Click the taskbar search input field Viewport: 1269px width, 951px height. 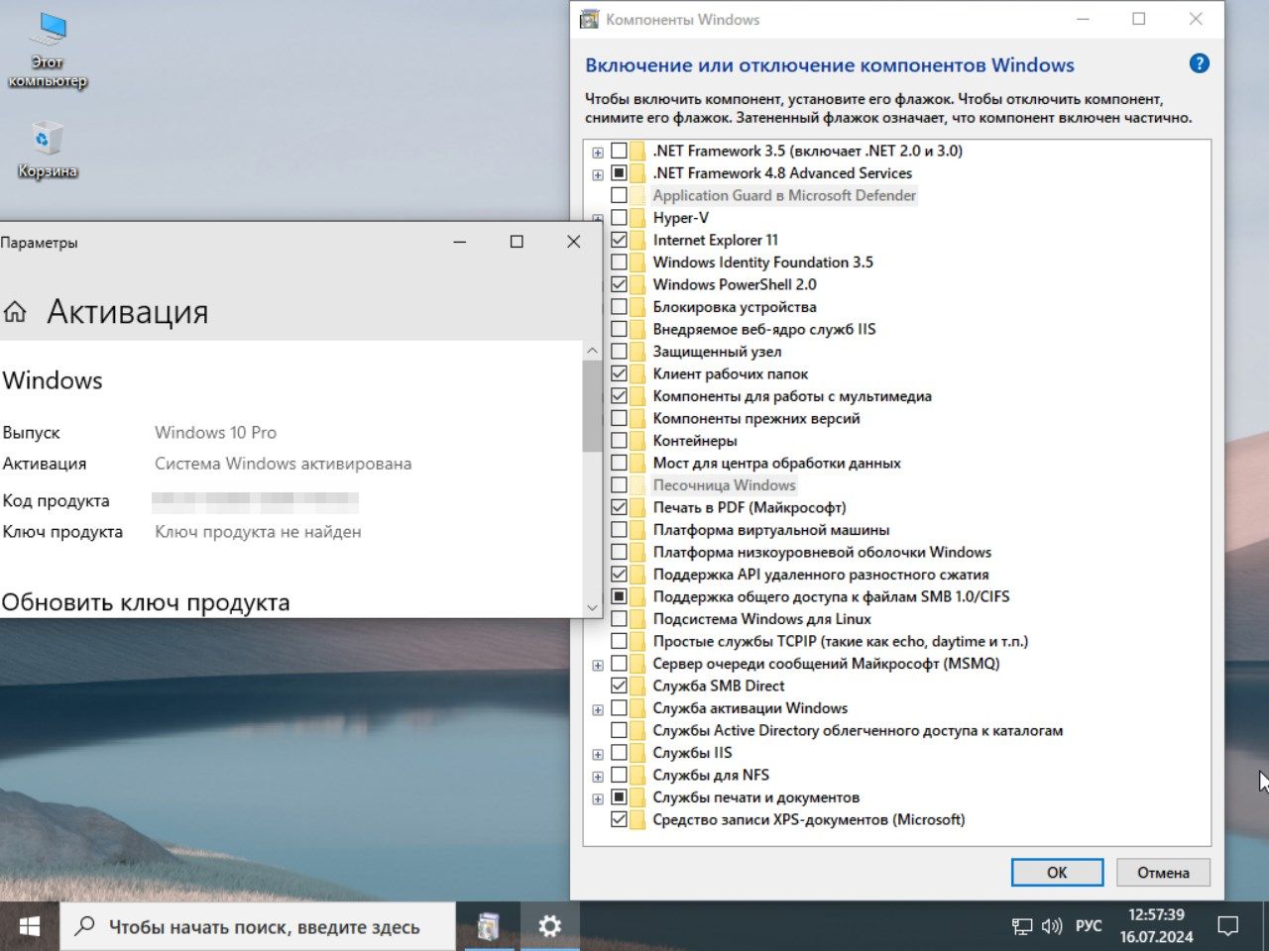click(258, 926)
